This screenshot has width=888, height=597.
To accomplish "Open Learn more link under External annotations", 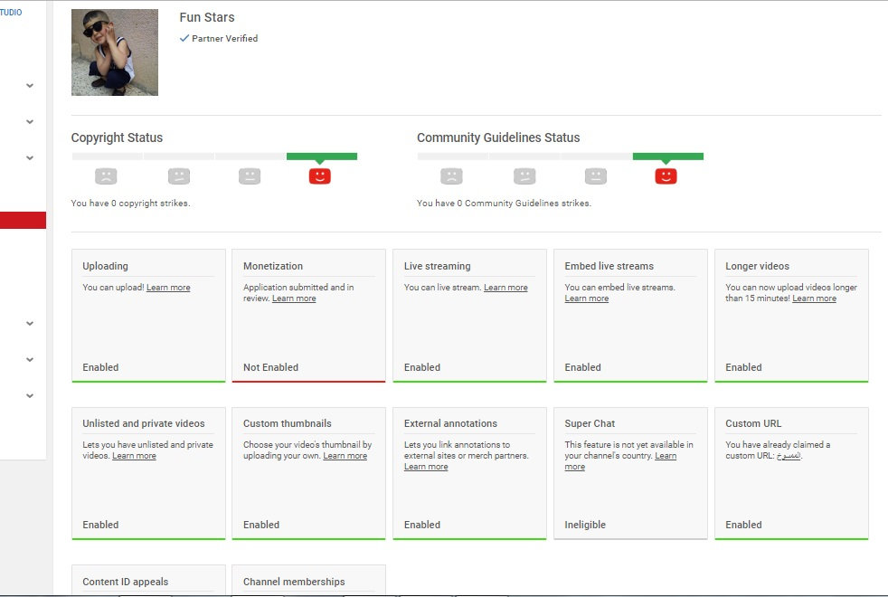I will pos(426,466).
